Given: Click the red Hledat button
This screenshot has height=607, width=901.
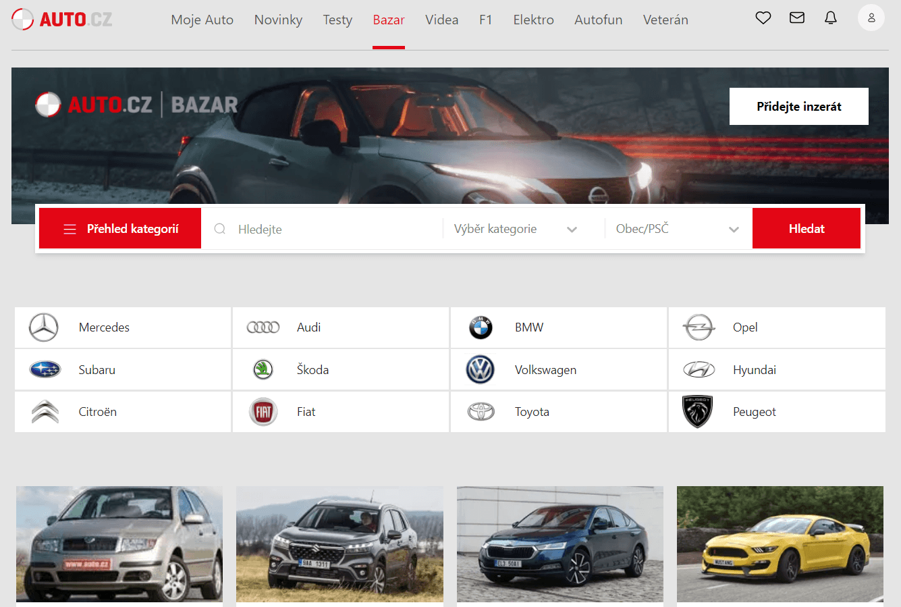Looking at the screenshot, I should tap(807, 228).
